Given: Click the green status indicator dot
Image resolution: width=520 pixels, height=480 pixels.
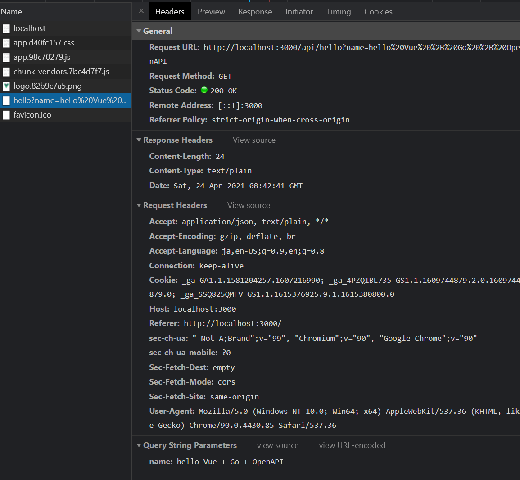Looking at the screenshot, I should pos(204,90).
